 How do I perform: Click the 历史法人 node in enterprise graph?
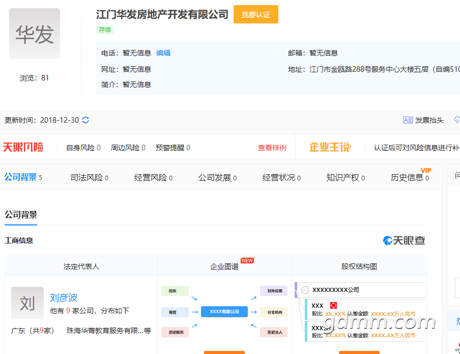(274, 332)
